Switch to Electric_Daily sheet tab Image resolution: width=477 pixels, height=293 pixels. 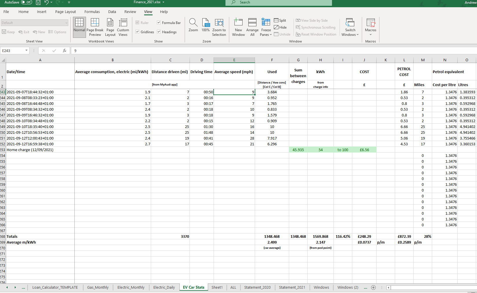pyautogui.click(x=164, y=288)
